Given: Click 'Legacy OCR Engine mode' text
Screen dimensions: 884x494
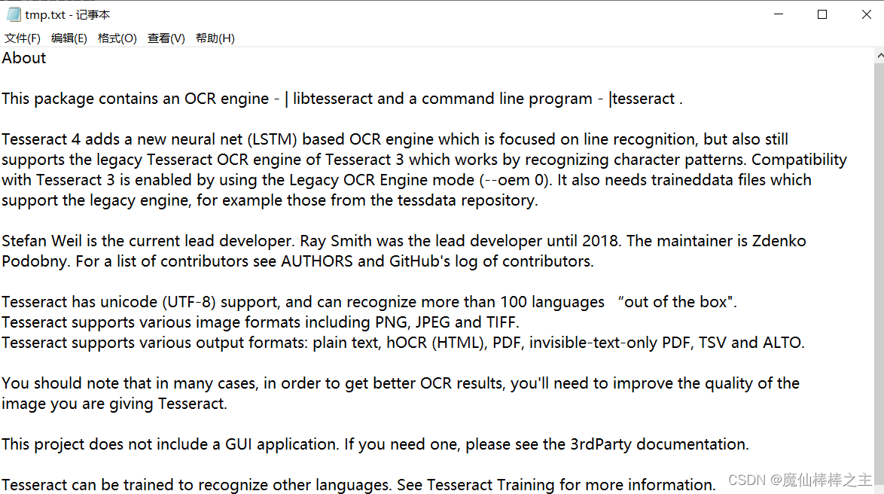Looking at the screenshot, I should tap(382, 180).
